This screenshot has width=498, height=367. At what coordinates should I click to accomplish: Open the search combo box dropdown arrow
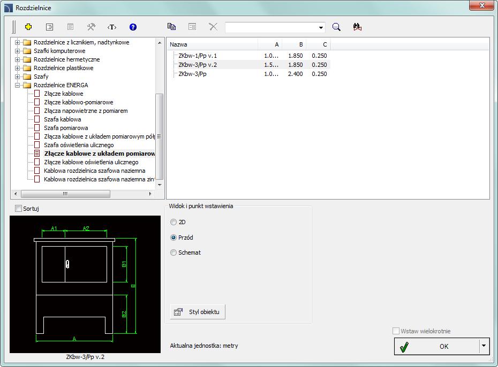tap(321, 28)
